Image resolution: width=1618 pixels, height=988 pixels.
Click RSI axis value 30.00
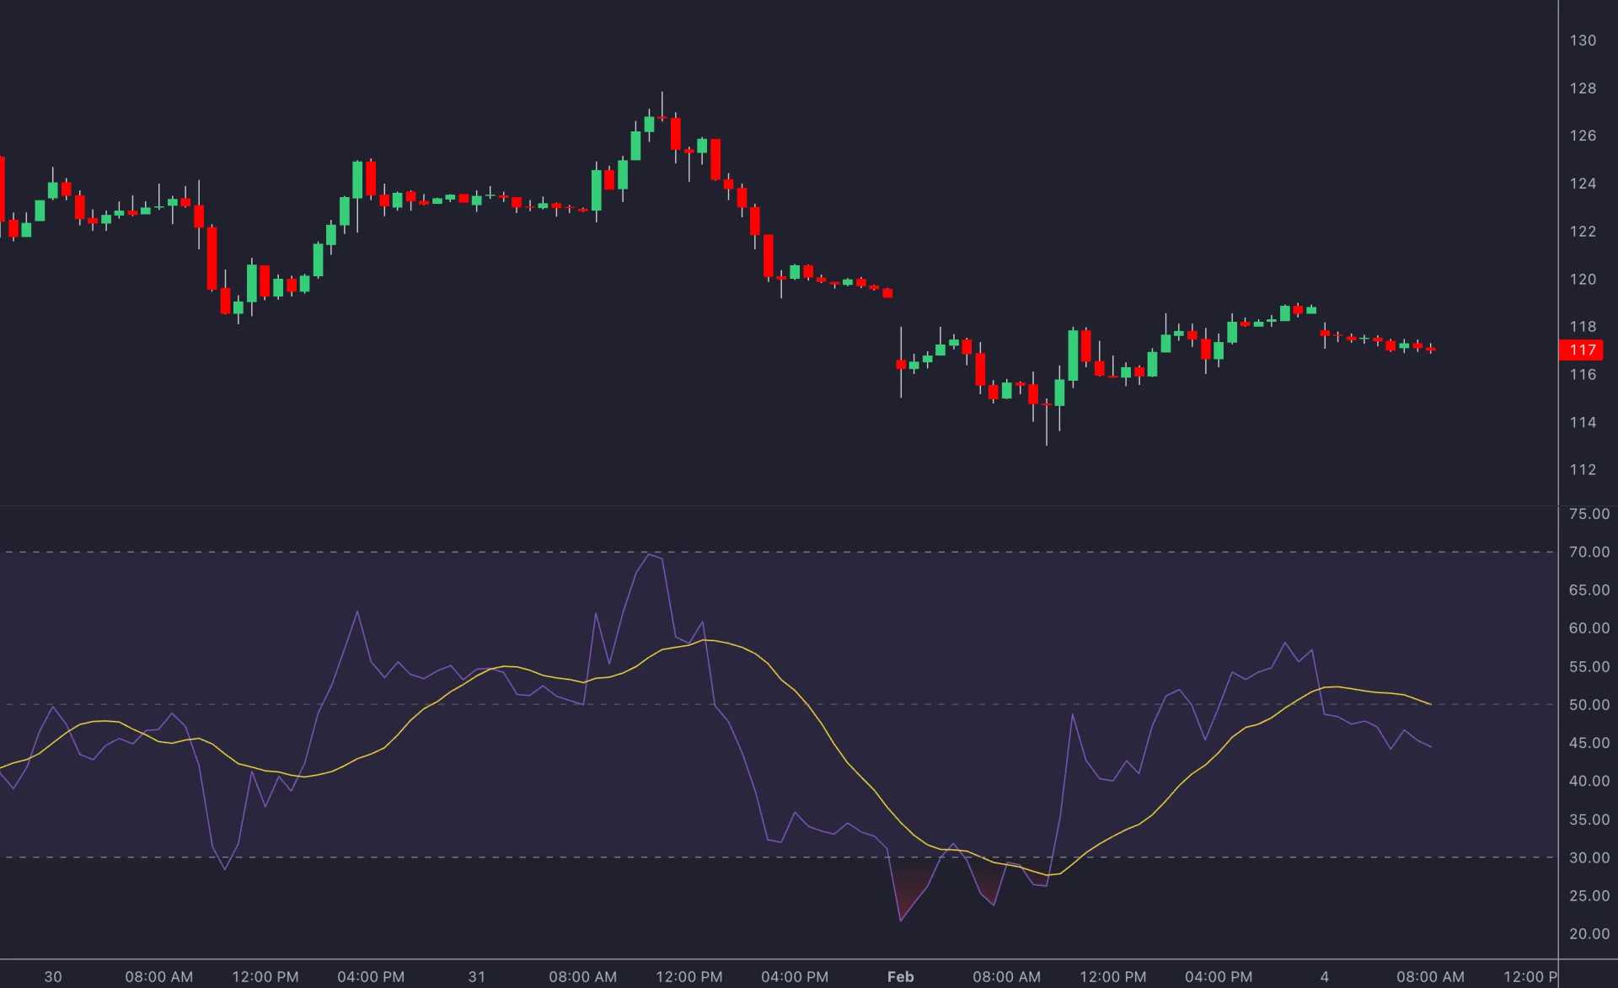tap(1589, 857)
